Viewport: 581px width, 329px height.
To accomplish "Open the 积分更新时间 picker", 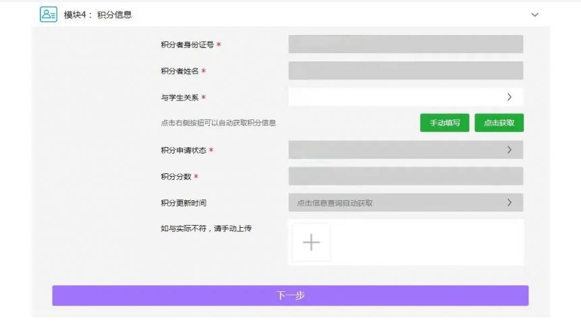I will [406, 203].
